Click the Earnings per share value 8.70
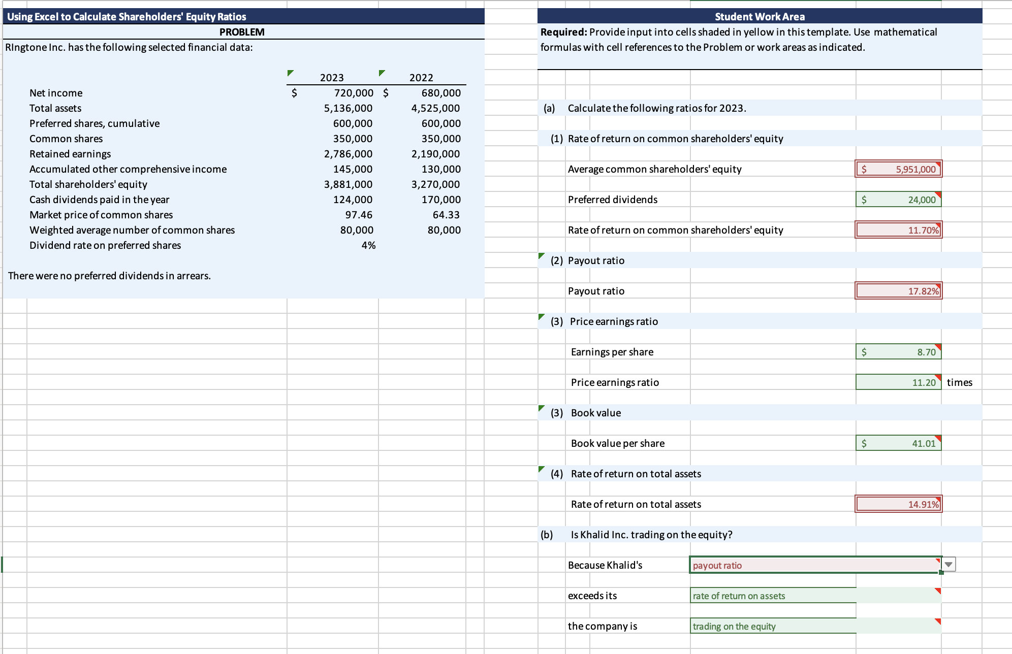Image resolution: width=1012 pixels, height=654 pixels. click(898, 352)
